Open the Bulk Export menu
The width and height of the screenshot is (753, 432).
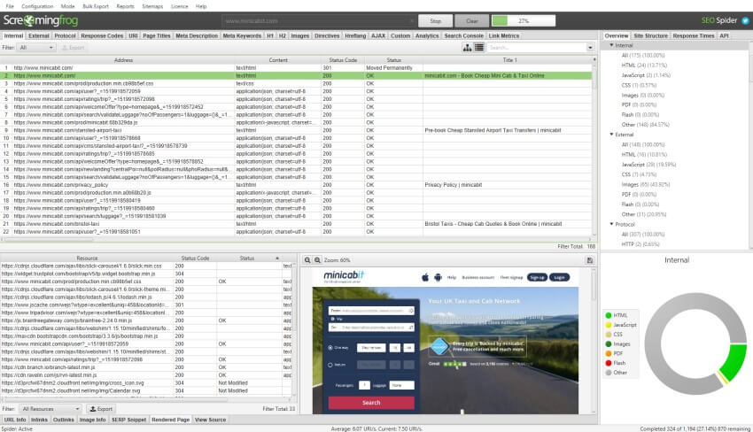(x=97, y=6)
